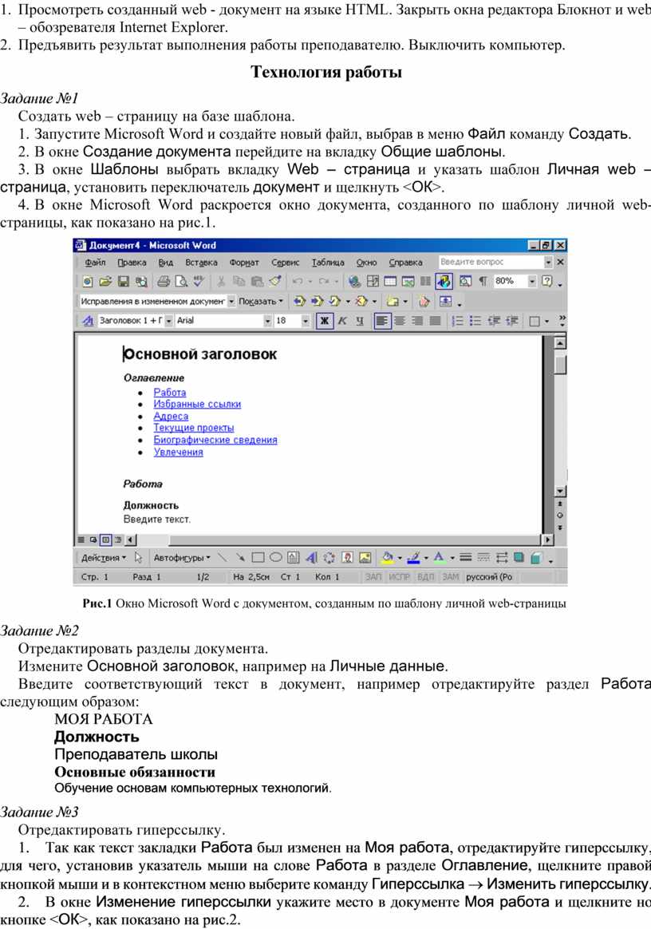651x929 pixels.
Task: Open the Файл menu
Action: (95, 262)
